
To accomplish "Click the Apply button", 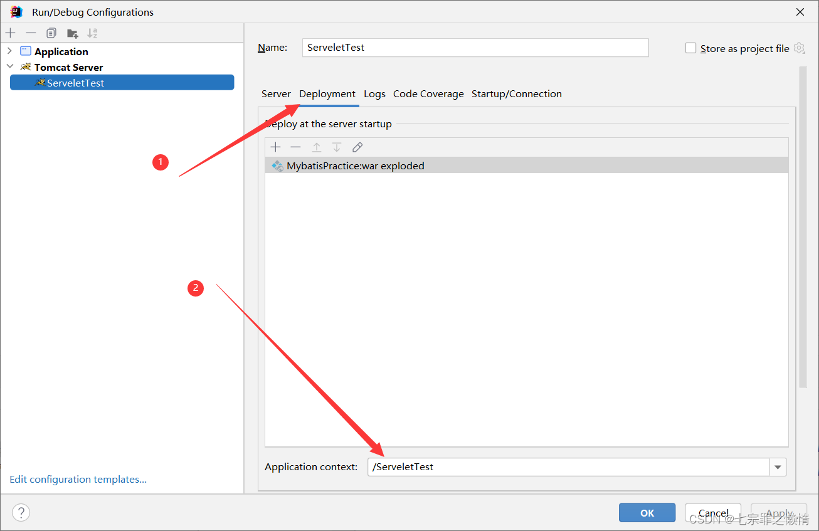I will 779,513.
